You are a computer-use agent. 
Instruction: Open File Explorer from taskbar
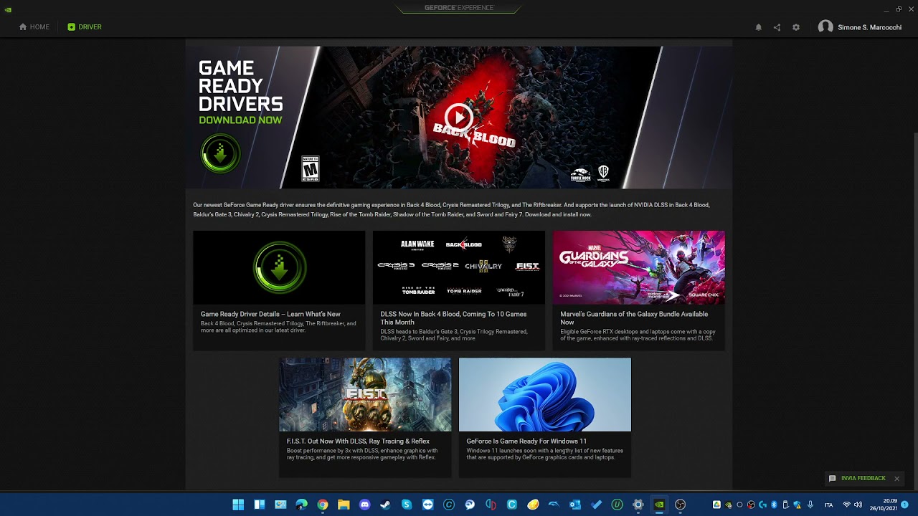(344, 505)
